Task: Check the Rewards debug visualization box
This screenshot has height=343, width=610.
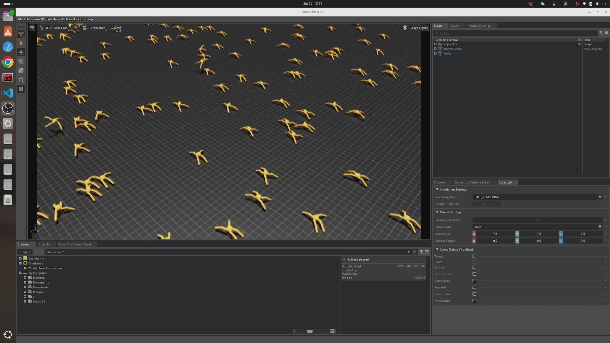Action: click(x=474, y=287)
